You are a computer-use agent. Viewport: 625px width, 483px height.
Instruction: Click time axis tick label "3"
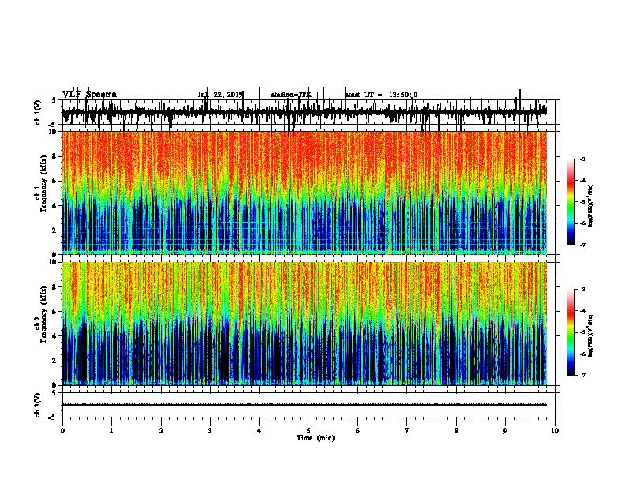point(210,431)
